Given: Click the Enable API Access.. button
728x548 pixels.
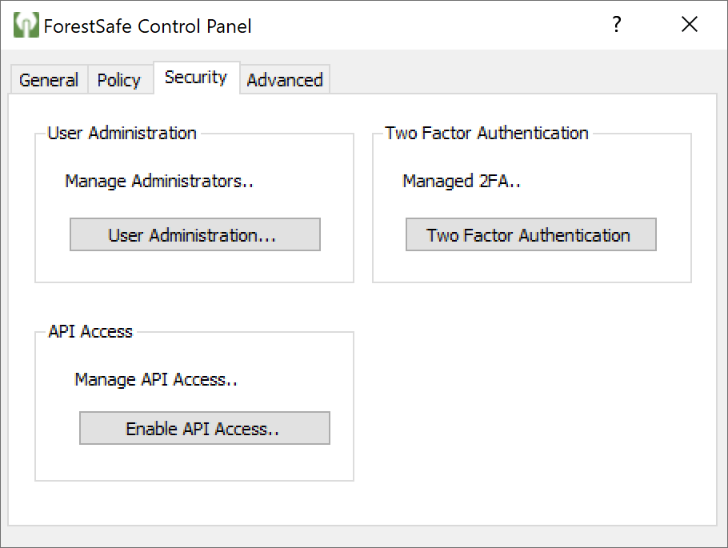Looking at the screenshot, I should point(204,429).
